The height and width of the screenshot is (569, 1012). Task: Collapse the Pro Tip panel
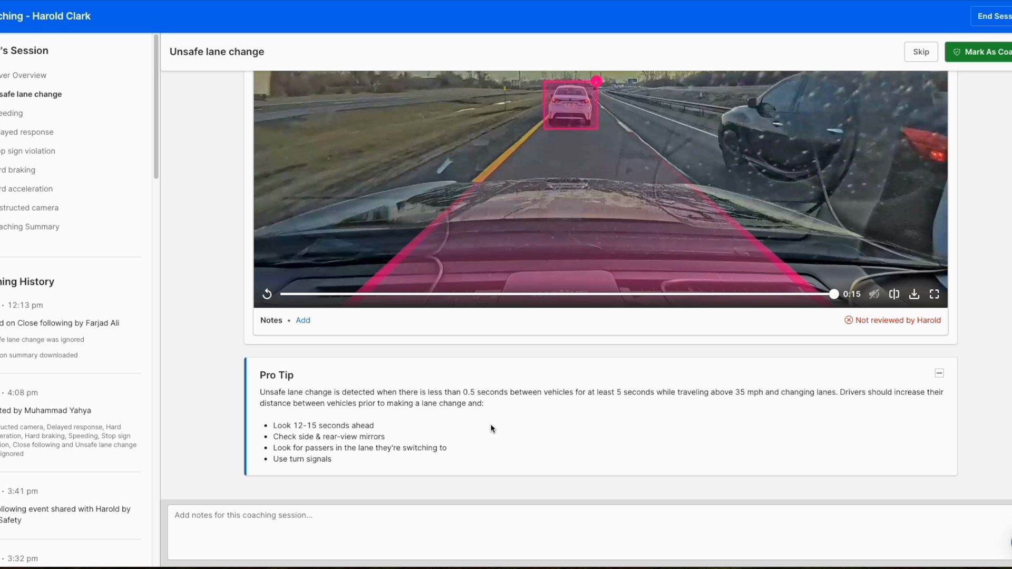tap(939, 373)
